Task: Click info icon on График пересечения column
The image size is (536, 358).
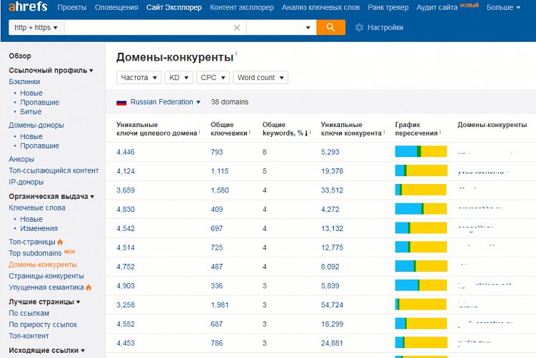Action: tap(440, 132)
